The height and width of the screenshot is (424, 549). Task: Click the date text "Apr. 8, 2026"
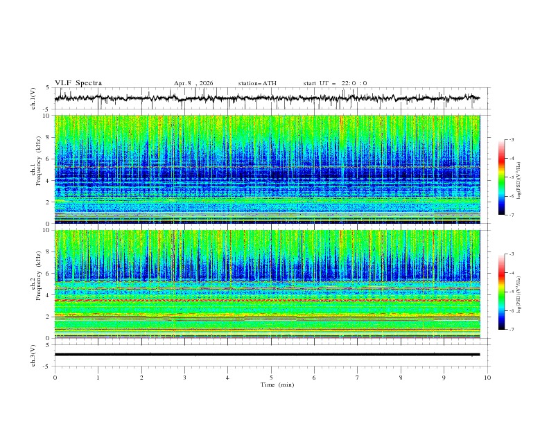193,83
